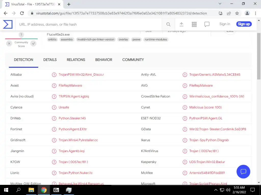Click the install app icon in address bar

(x=221, y=13)
